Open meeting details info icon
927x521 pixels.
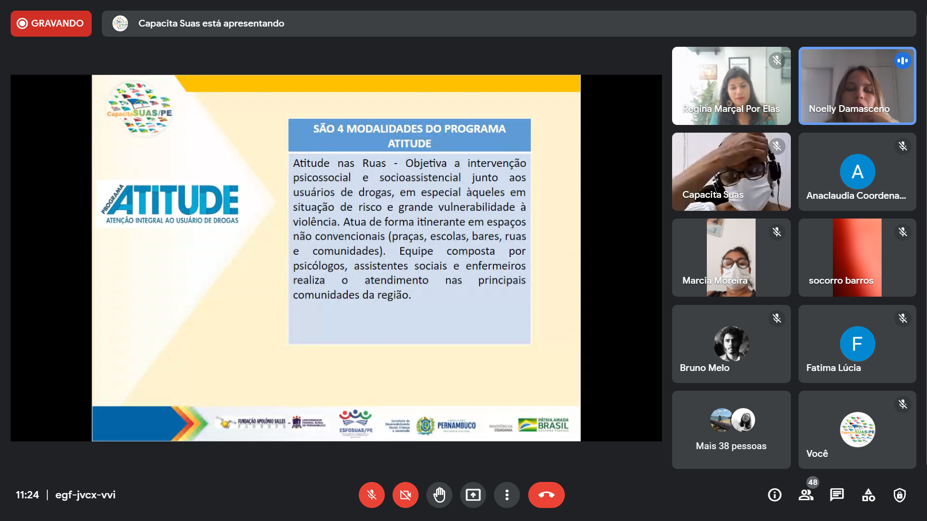774,495
